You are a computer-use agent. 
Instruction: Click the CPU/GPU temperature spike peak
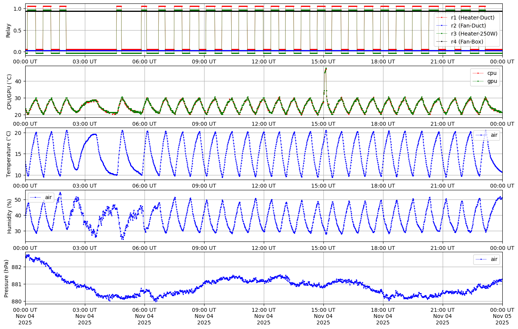click(x=326, y=68)
